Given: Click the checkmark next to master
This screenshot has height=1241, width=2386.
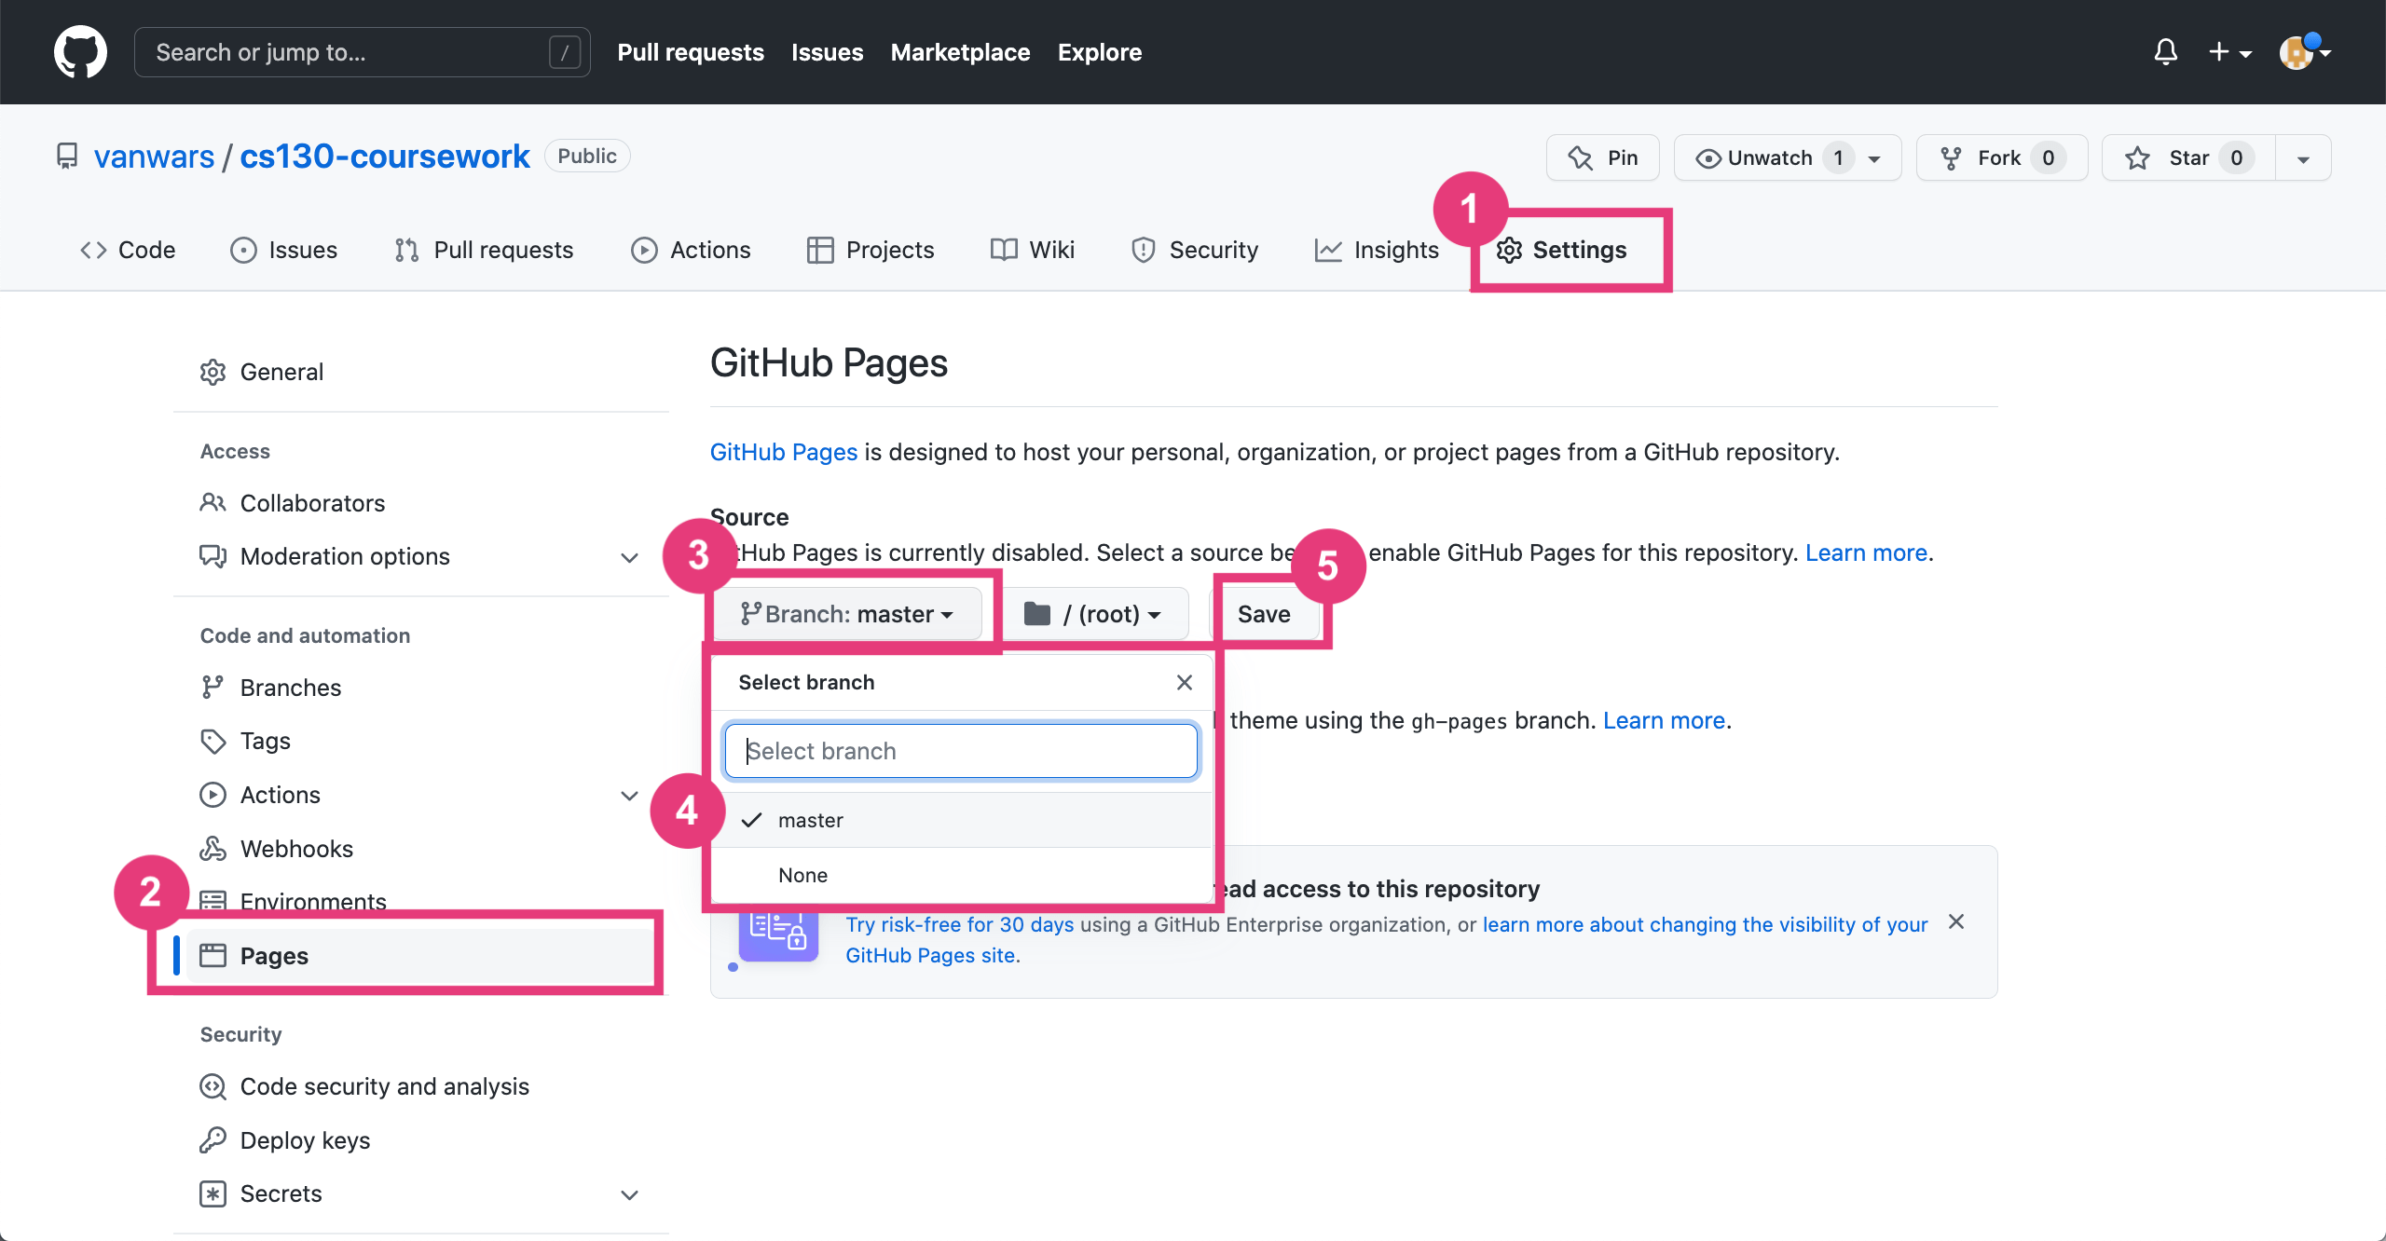Looking at the screenshot, I should pyautogui.click(x=751, y=820).
